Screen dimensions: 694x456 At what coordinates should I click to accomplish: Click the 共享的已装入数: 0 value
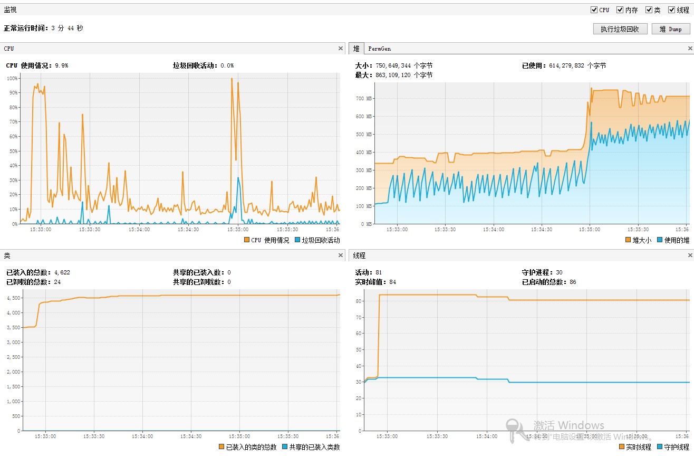click(x=202, y=272)
